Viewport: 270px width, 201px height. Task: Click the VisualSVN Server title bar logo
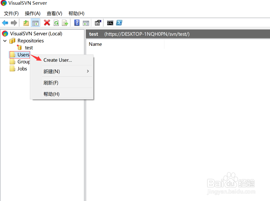(4, 3)
